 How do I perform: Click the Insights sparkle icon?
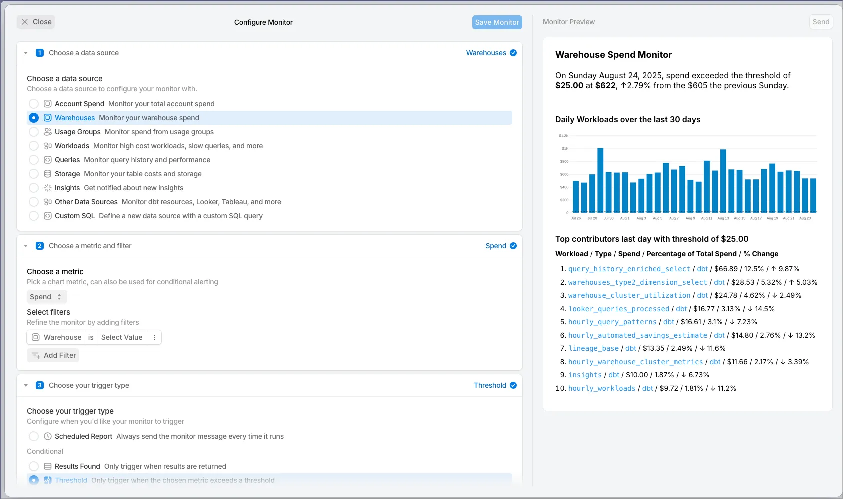pyautogui.click(x=48, y=188)
